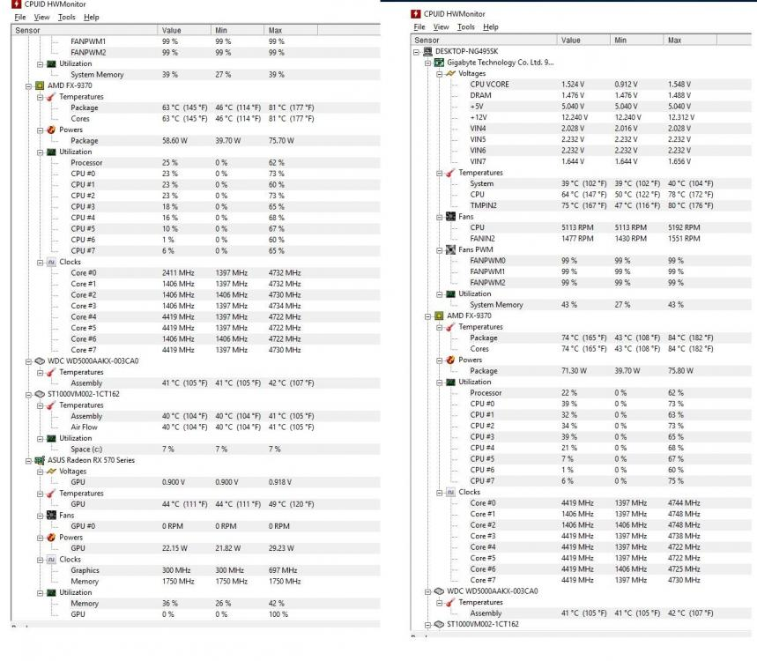Click Min column header in right window

point(636,40)
